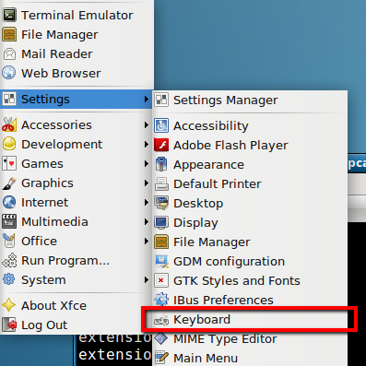Viewport: 366px width, 366px height.
Task: Click the Run Program gears icon
Action: [9, 260]
